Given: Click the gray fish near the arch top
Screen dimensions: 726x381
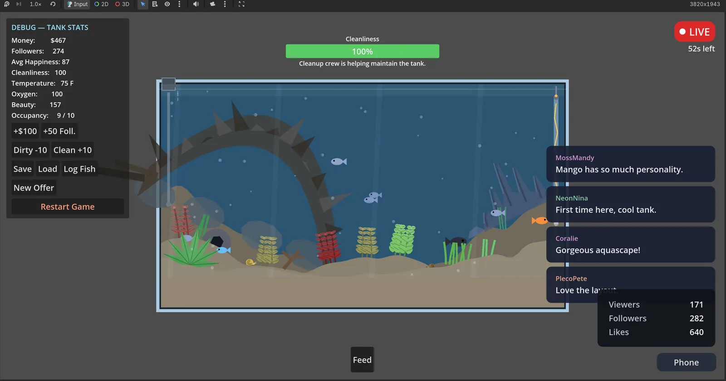Looking at the screenshot, I should 338,161.
